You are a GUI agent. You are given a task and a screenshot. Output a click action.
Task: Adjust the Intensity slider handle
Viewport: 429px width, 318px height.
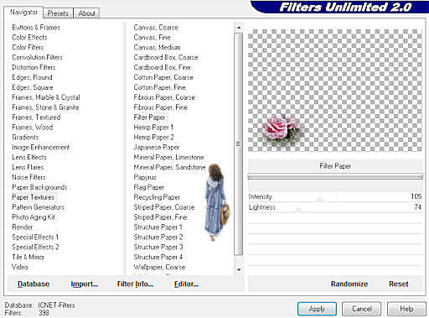320,199
